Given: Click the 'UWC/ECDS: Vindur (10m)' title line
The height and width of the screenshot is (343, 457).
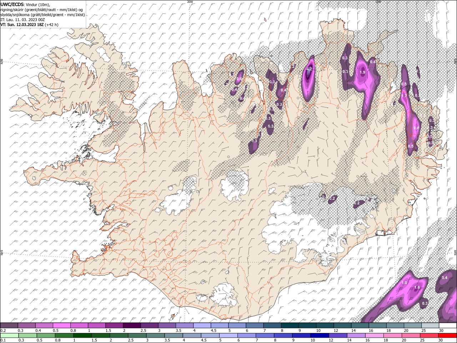Looking at the screenshot, I should click(25, 4).
